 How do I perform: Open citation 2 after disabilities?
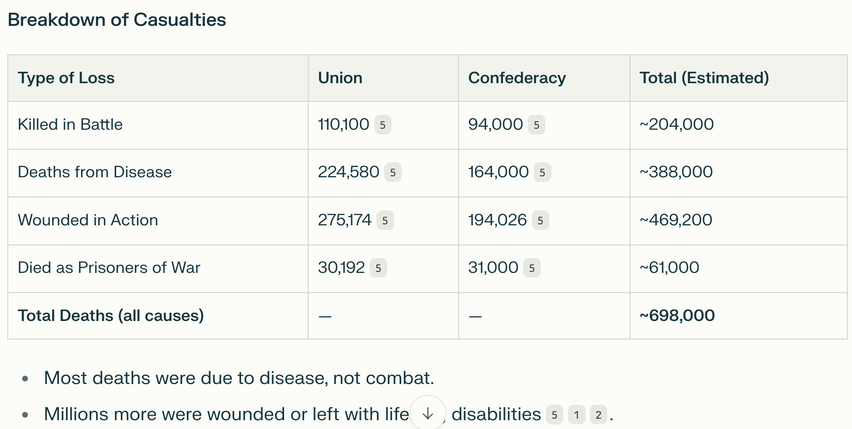pos(598,415)
